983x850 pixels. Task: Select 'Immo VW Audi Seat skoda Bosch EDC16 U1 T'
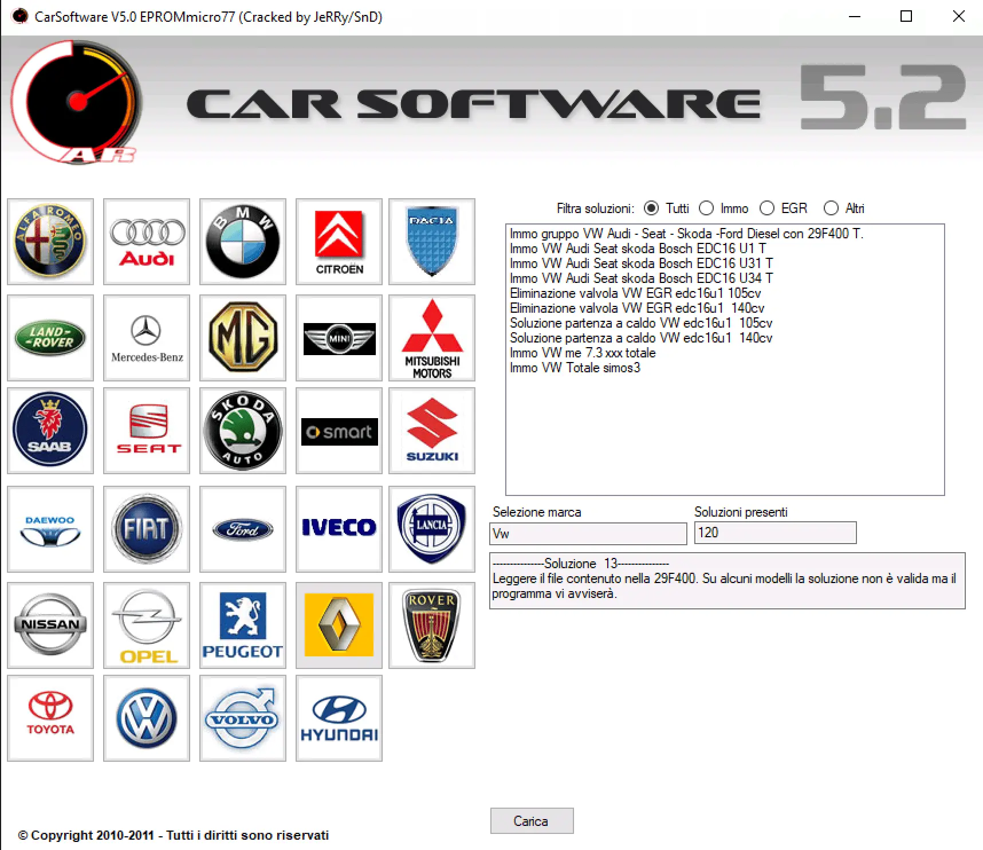click(638, 248)
